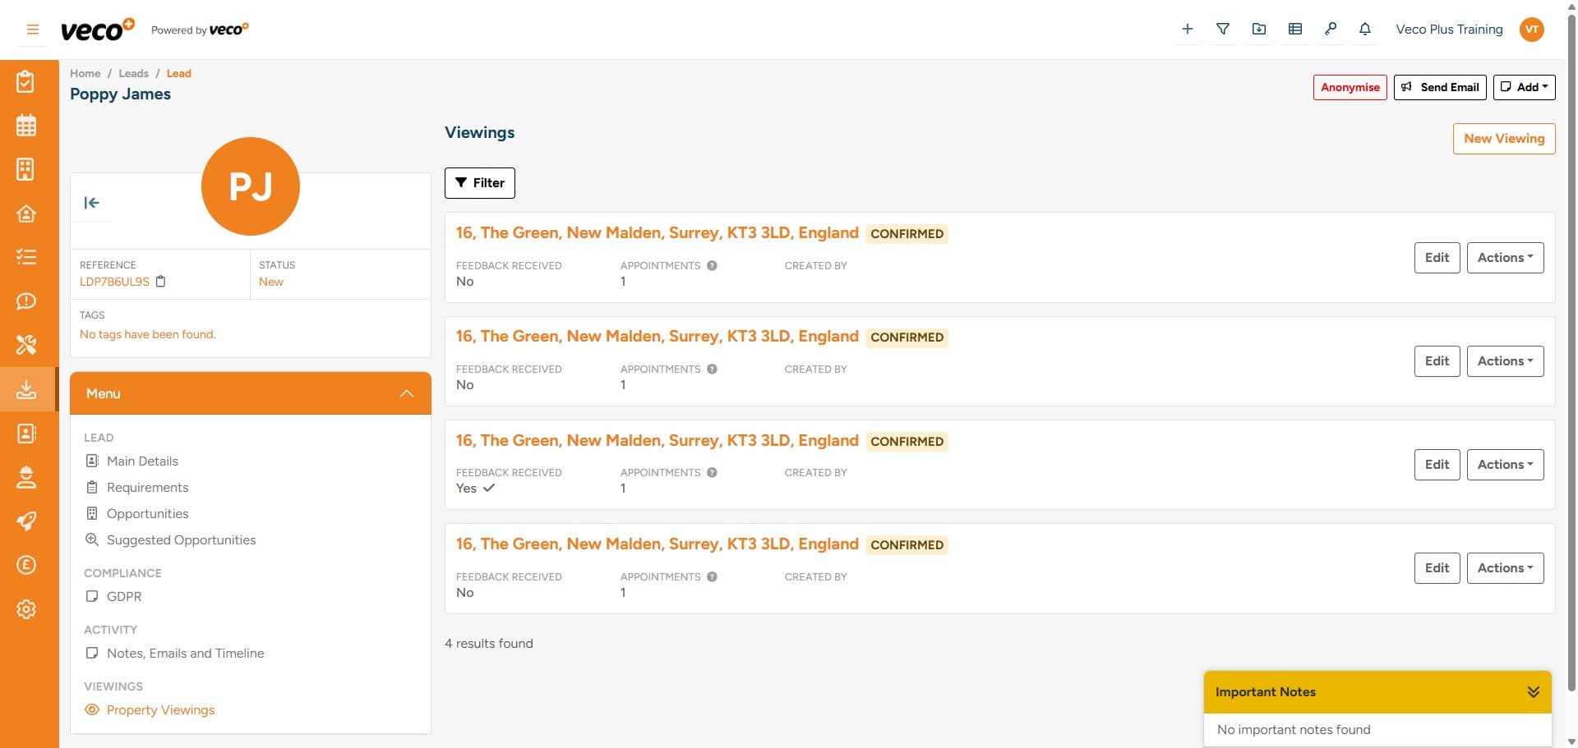The image size is (1578, 748).
Task: Go to Home in the breadcrumb
Action: tap(85, 73)
